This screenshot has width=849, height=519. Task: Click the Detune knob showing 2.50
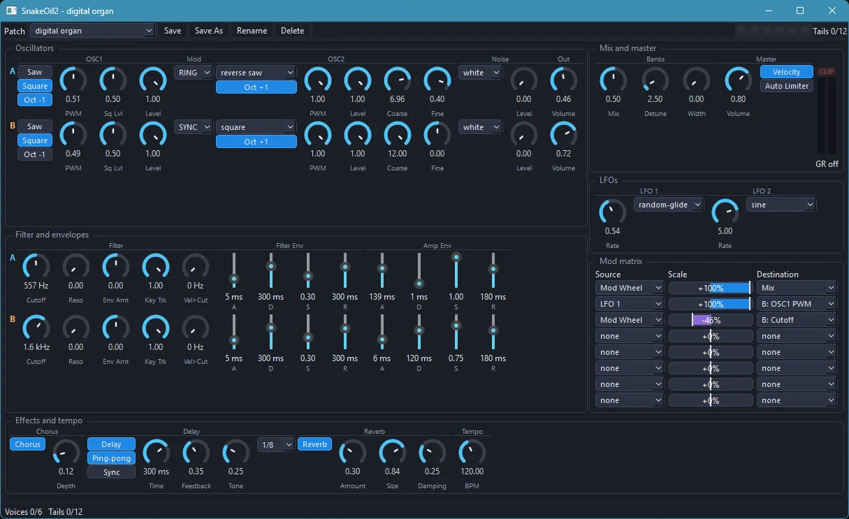click(x=655, y=80)
